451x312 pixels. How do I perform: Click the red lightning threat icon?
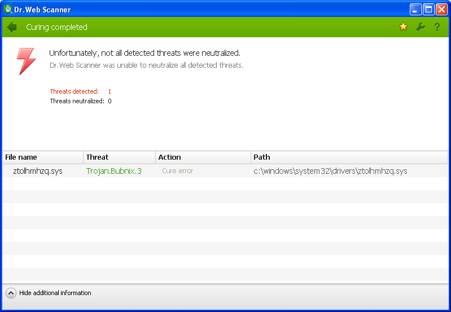tap(26, 61)
